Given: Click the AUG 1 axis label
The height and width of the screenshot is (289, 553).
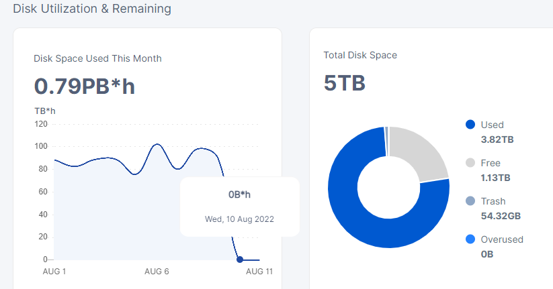Looking at the screenshot, I should tap(54, 272).
